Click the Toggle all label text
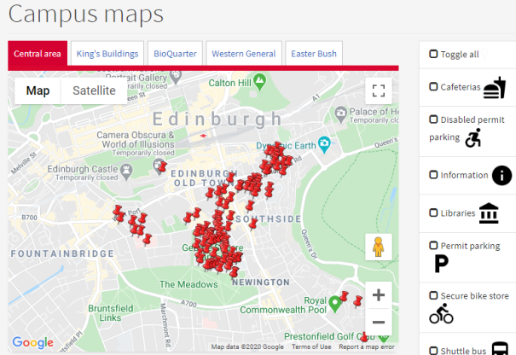This screenshot has width=516, height=355. (460, 55)
